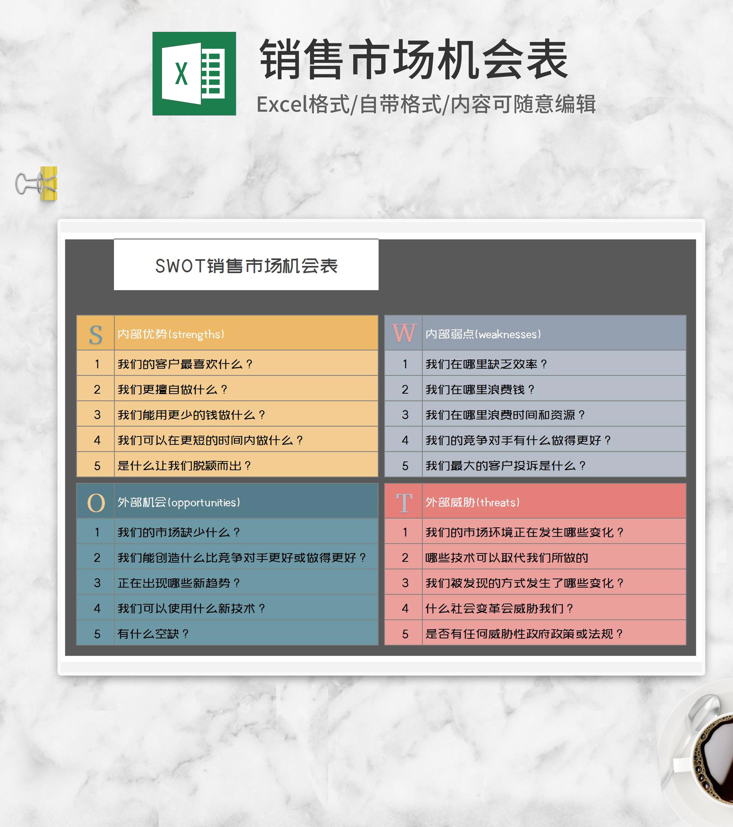Select the 内部弱点(weaknesses) header cell
733x827 pixels.
[x=553, y=334]
